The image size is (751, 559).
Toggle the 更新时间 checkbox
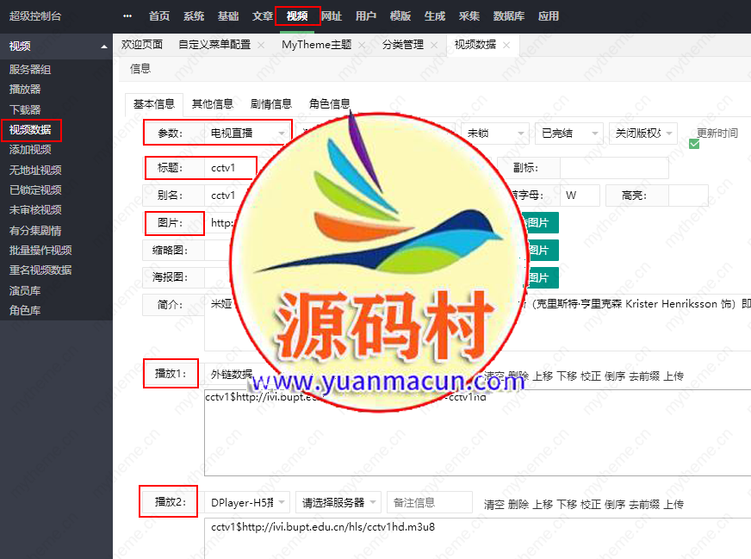pyautogui.click(x=694, y=144)
